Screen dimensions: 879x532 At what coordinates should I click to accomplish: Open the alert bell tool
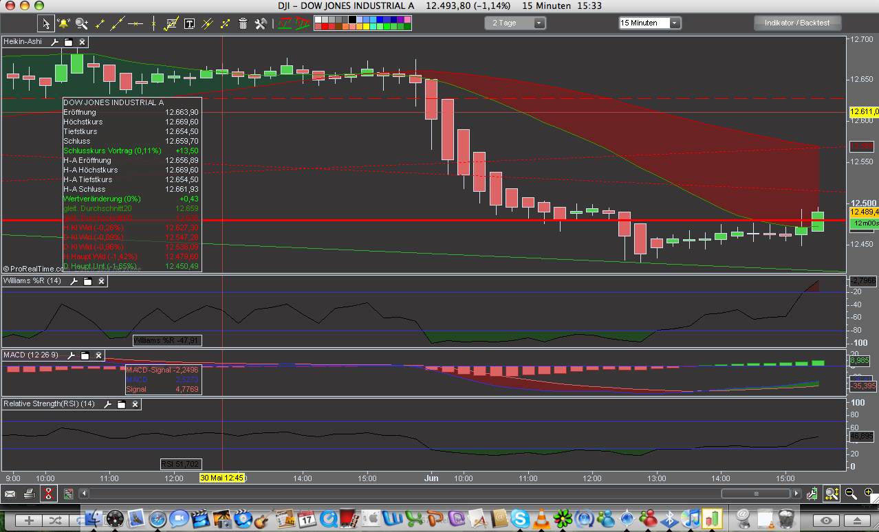click(63, 23)
